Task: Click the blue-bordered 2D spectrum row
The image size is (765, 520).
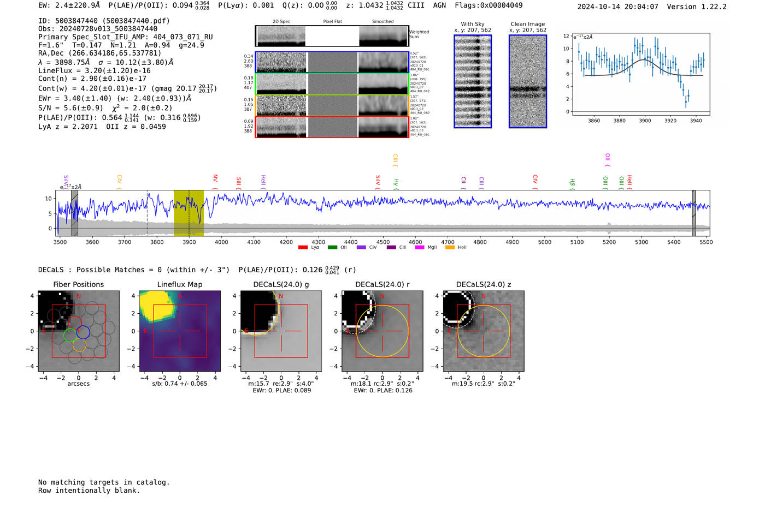Action: [x=332, y=62]
